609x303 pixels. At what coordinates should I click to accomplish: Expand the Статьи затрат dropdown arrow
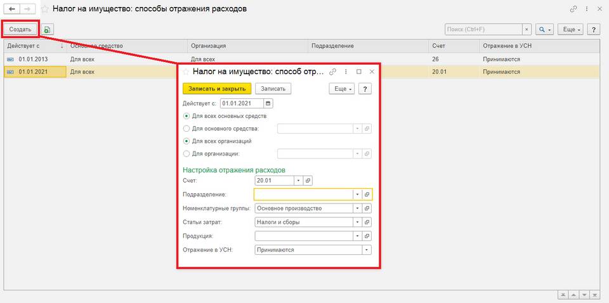(x=358, y=222)
